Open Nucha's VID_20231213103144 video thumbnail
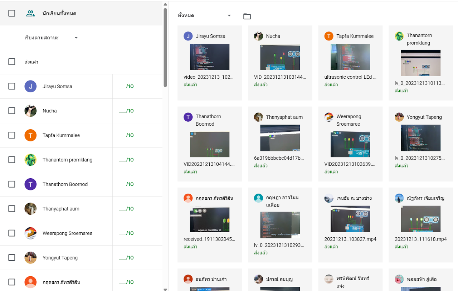458x291 pixels. (280, 57)
